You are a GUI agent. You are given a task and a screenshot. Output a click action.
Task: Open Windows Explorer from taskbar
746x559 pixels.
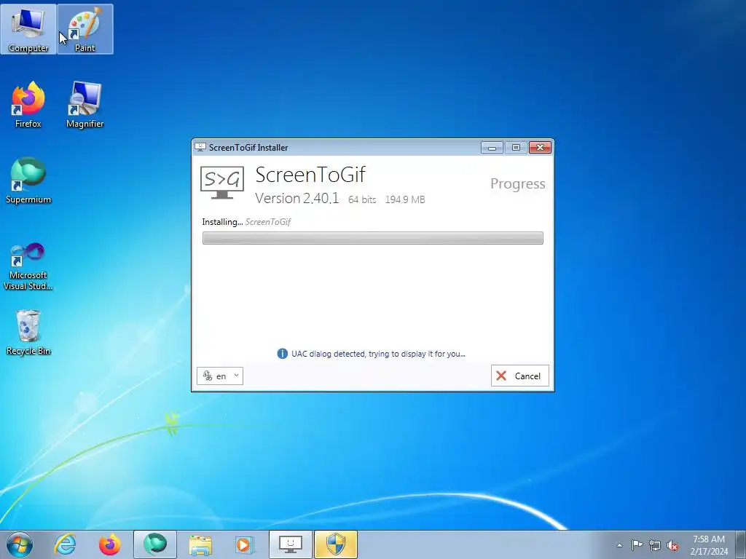(200, 544)
